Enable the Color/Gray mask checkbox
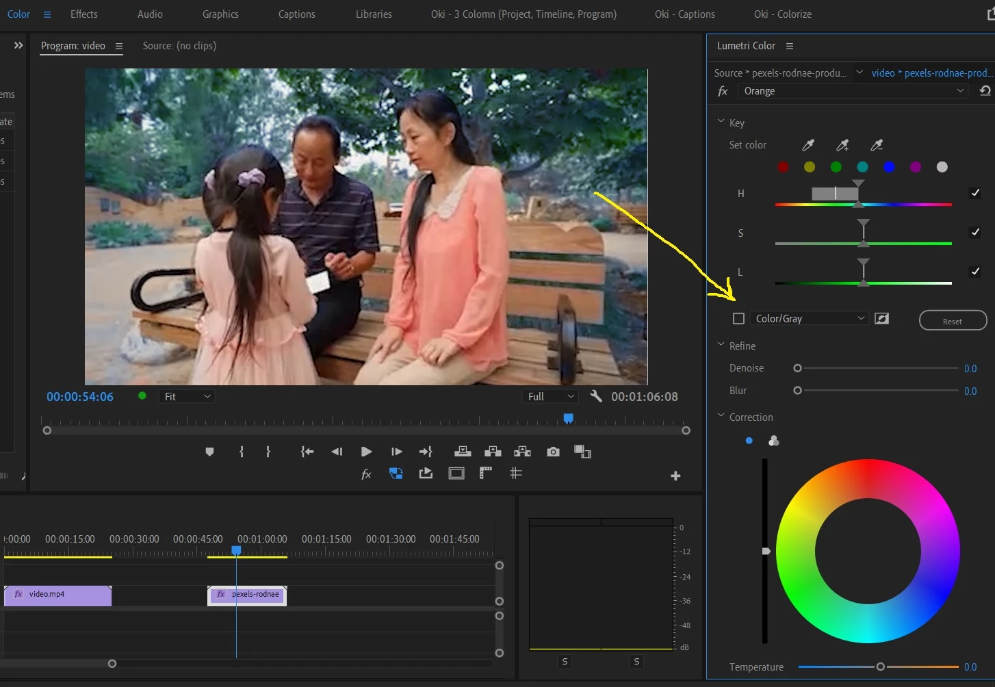 point(738,319)
